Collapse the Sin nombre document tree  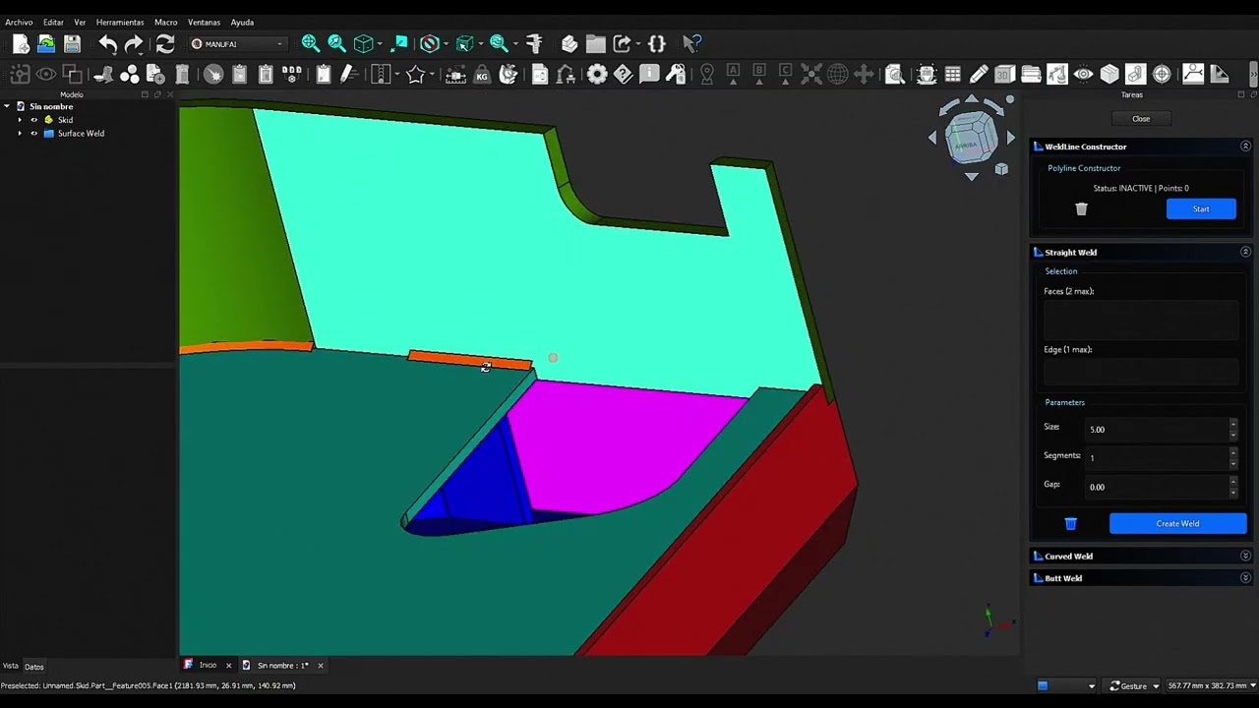click(7, 106)
